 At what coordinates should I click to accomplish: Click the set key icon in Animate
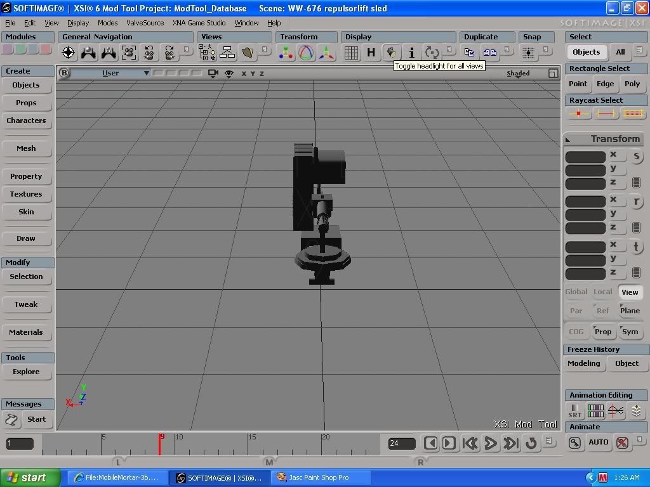click(x=574, y=443)
